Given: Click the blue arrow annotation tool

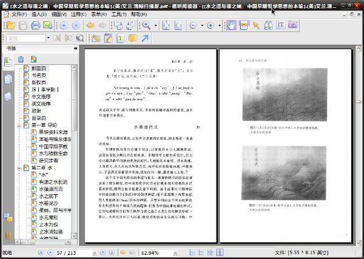Looking at the screenshot, I should 145,38.
